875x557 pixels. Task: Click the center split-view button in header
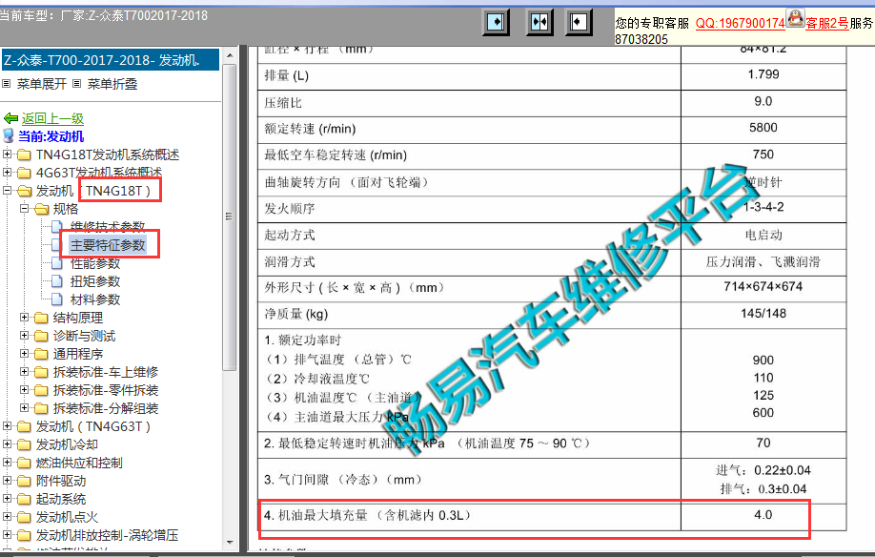point(539,22)
